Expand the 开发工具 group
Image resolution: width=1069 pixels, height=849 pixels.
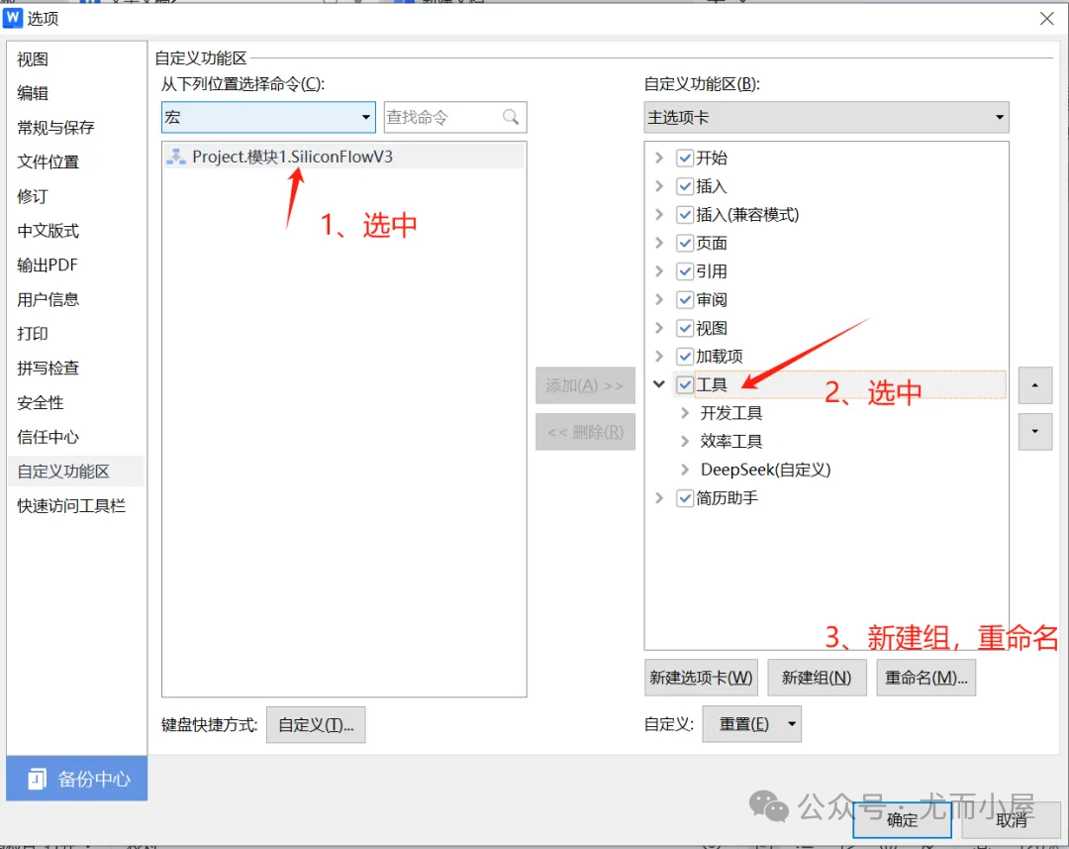(x=685, y=413)
